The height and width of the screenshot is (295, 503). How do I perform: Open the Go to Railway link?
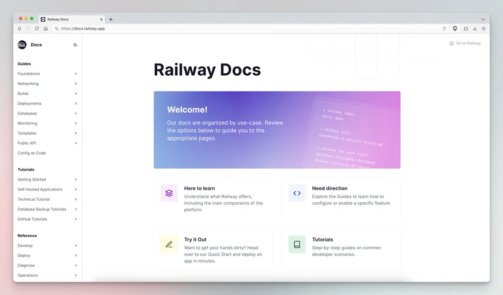tap(465, 43)
